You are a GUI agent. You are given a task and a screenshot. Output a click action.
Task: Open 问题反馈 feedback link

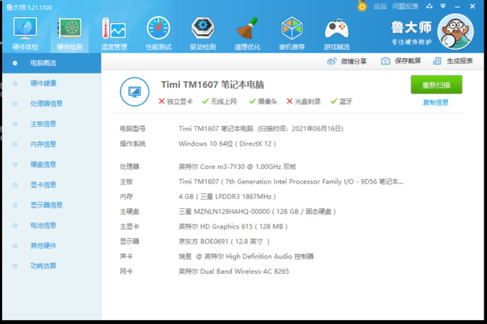[405, 7]
